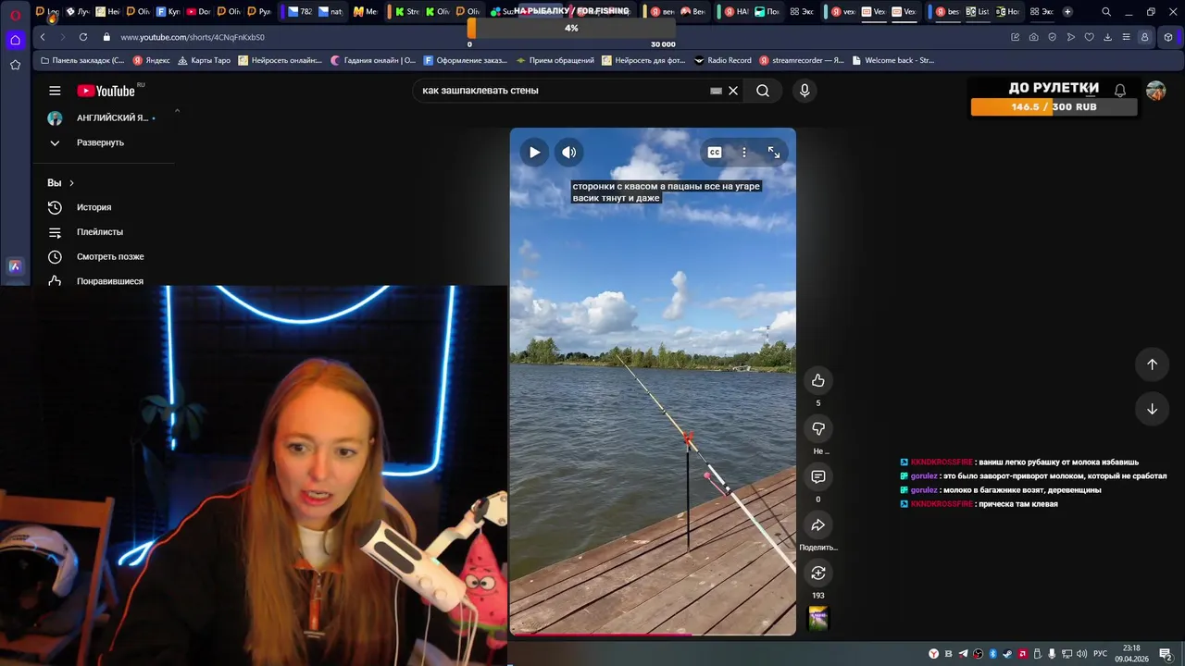This screenshot has height=666, width=1185.
Task: Reload the current page
Action: (x=83, y=37)
